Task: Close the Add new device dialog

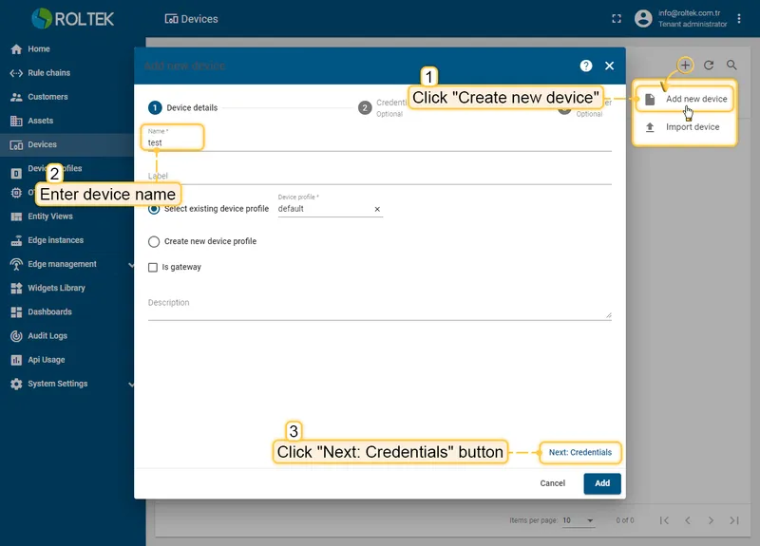Action: point(609,66)
